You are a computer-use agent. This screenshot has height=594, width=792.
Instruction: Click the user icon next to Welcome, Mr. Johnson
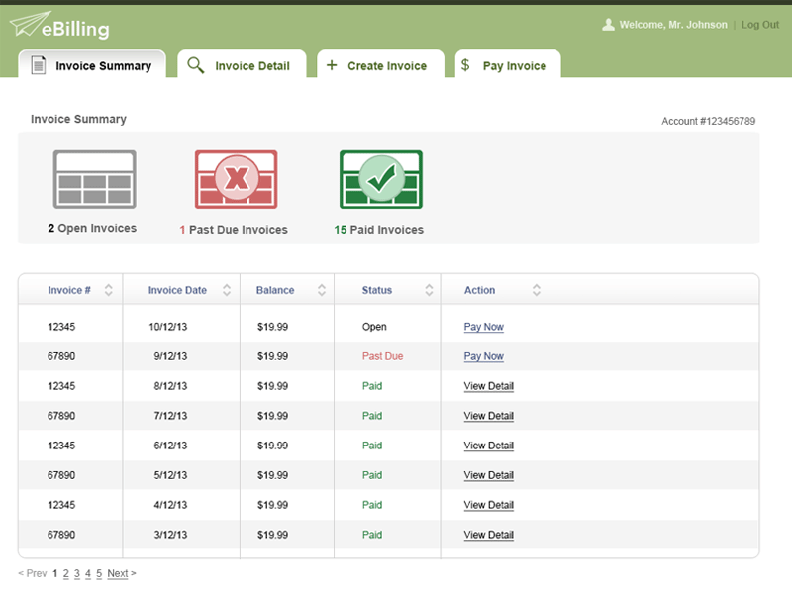(x=608, y=24)
